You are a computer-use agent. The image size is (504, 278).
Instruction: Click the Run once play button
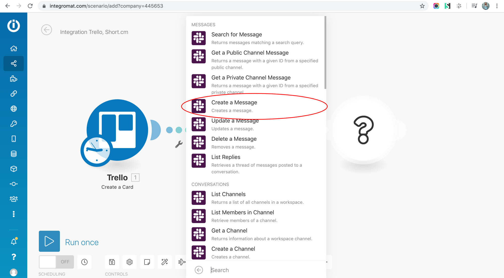[49, 241]
